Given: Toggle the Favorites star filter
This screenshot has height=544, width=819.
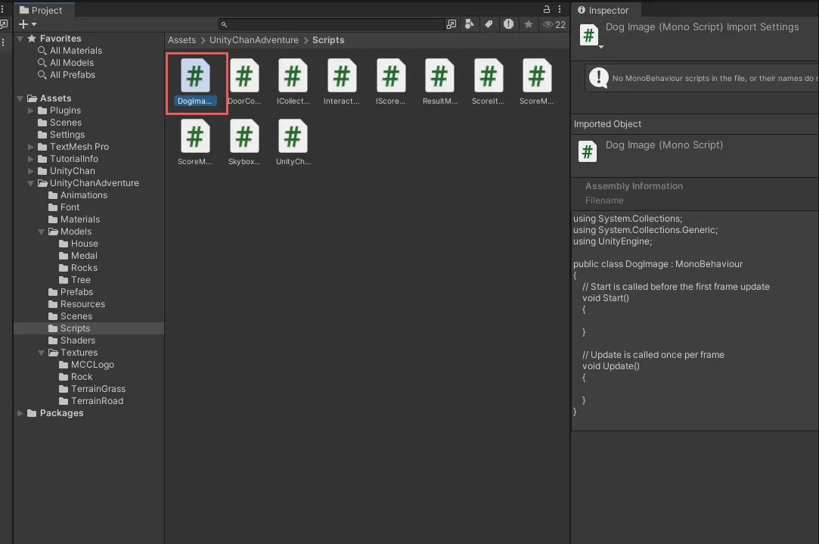Looking at the screenshot, I should pos(529,24).
